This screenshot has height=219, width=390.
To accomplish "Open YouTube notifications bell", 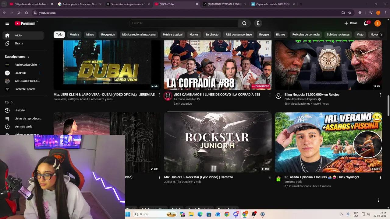I will (x=366, y=23).
